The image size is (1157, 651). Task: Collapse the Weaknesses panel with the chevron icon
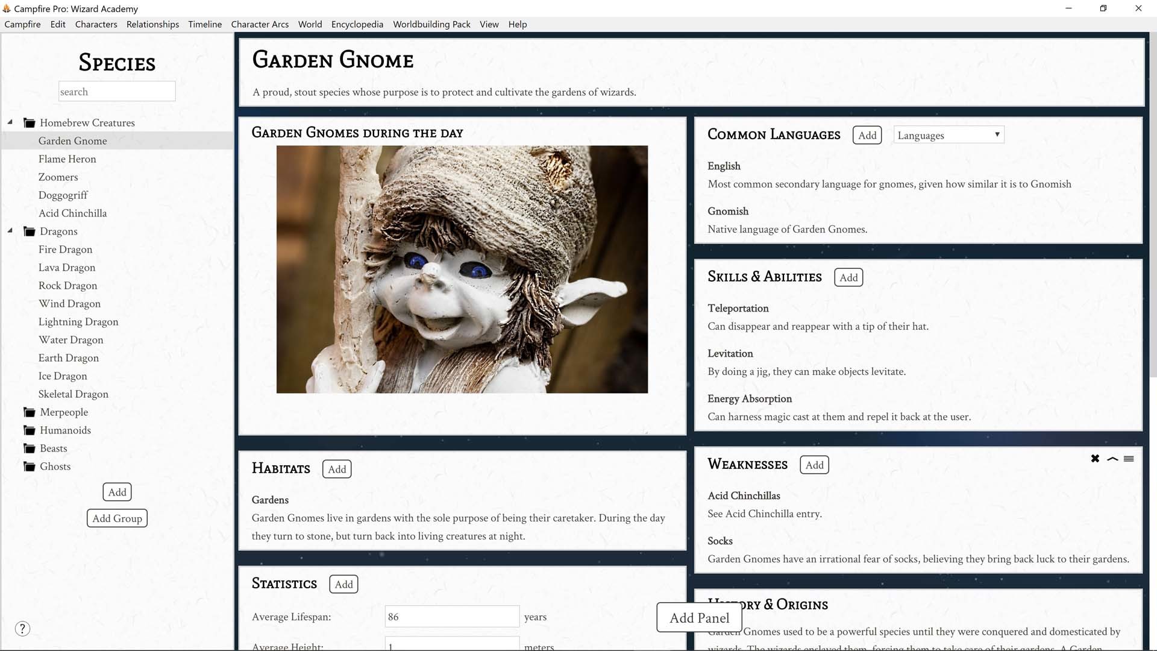coord(1112,458)
